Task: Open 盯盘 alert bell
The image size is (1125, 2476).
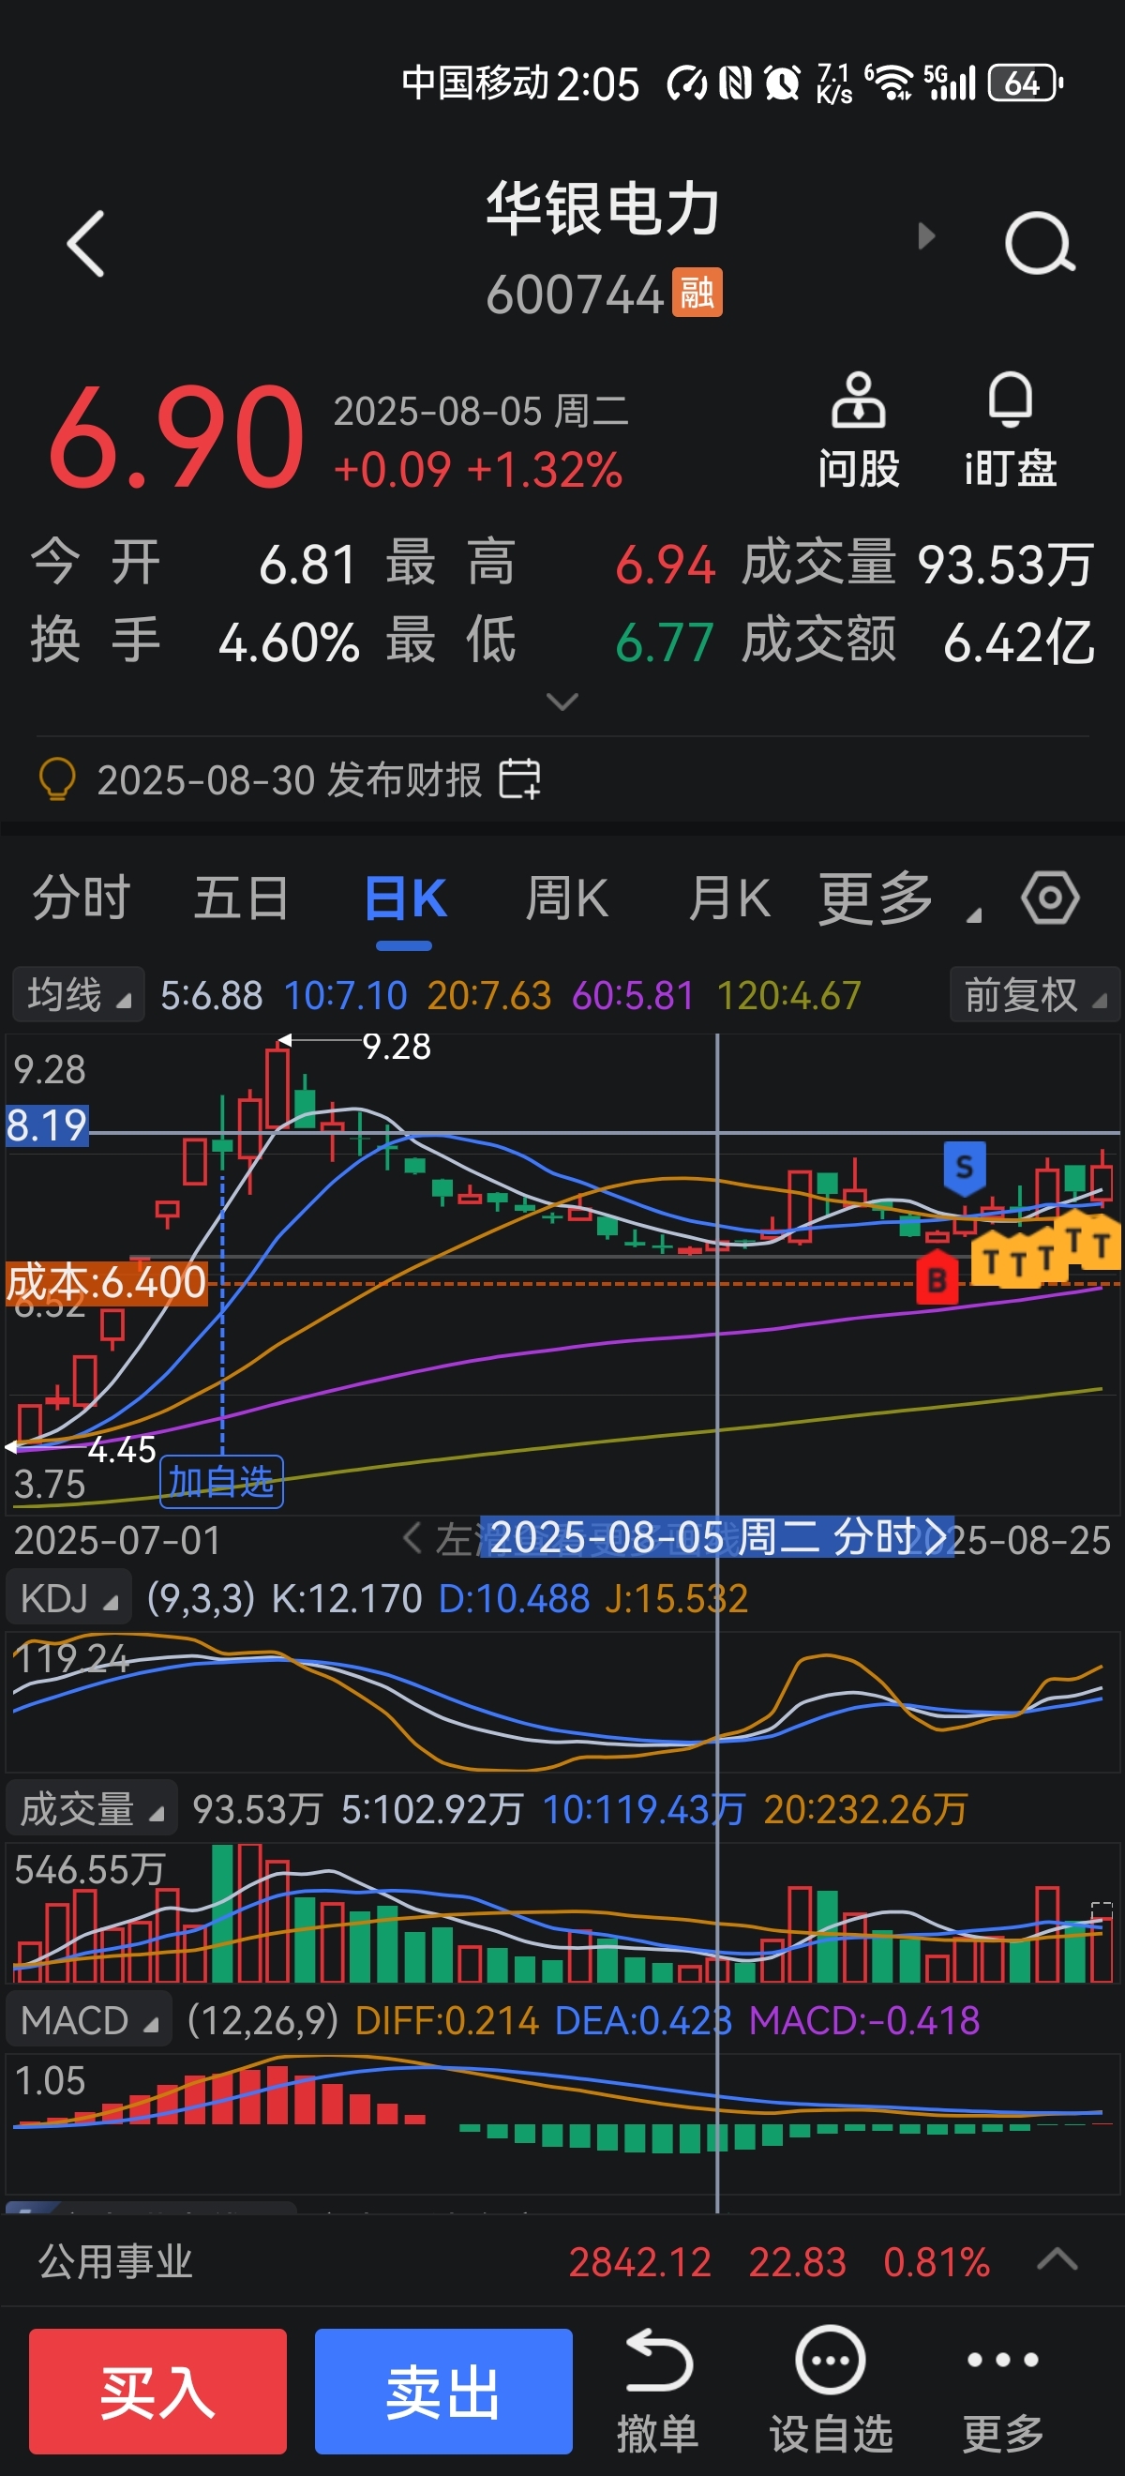Action: tap(1011, 431)
